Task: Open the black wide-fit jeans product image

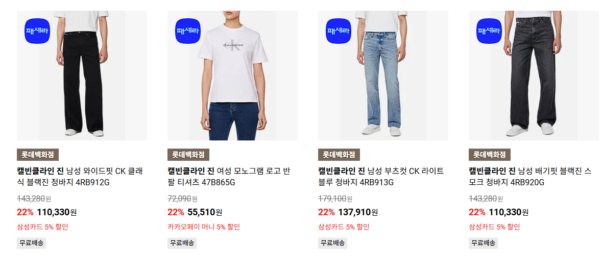Action: [x=82, y=75]
